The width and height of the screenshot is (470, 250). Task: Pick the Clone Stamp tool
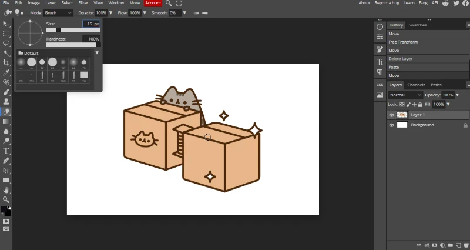point(6,102)
